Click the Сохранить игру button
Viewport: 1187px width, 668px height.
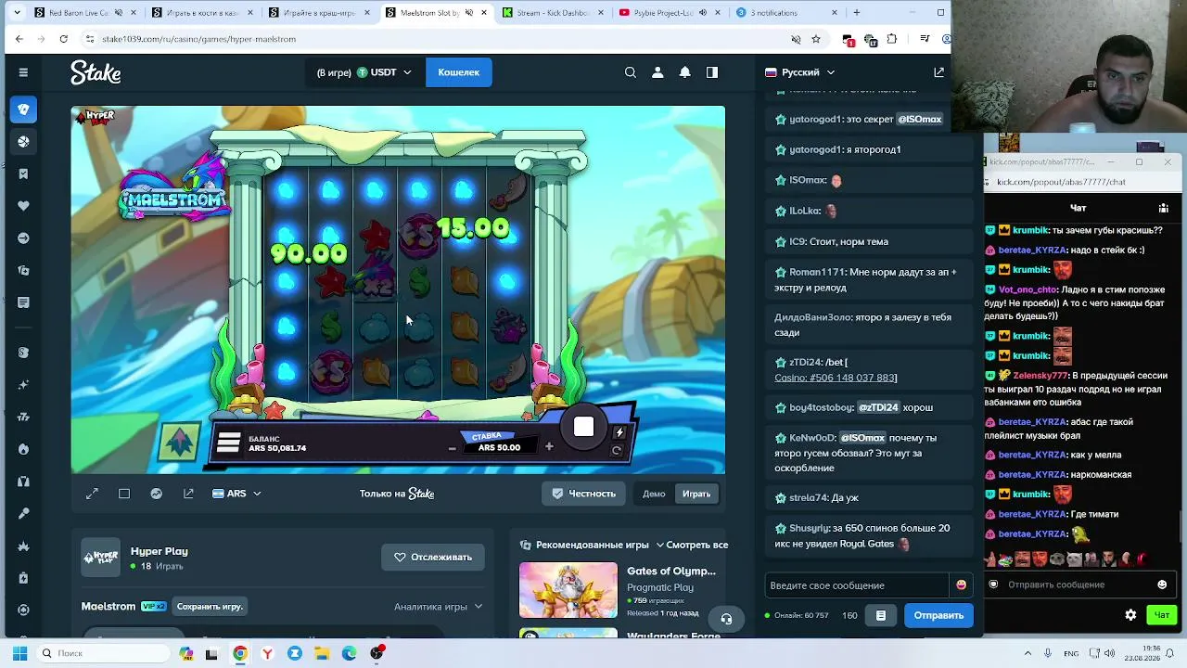pyautogui.click(x=210, y=607)
